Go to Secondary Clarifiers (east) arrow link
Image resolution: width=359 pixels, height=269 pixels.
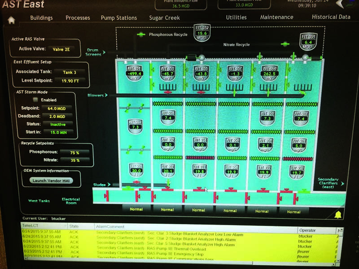tap(331, 183)
